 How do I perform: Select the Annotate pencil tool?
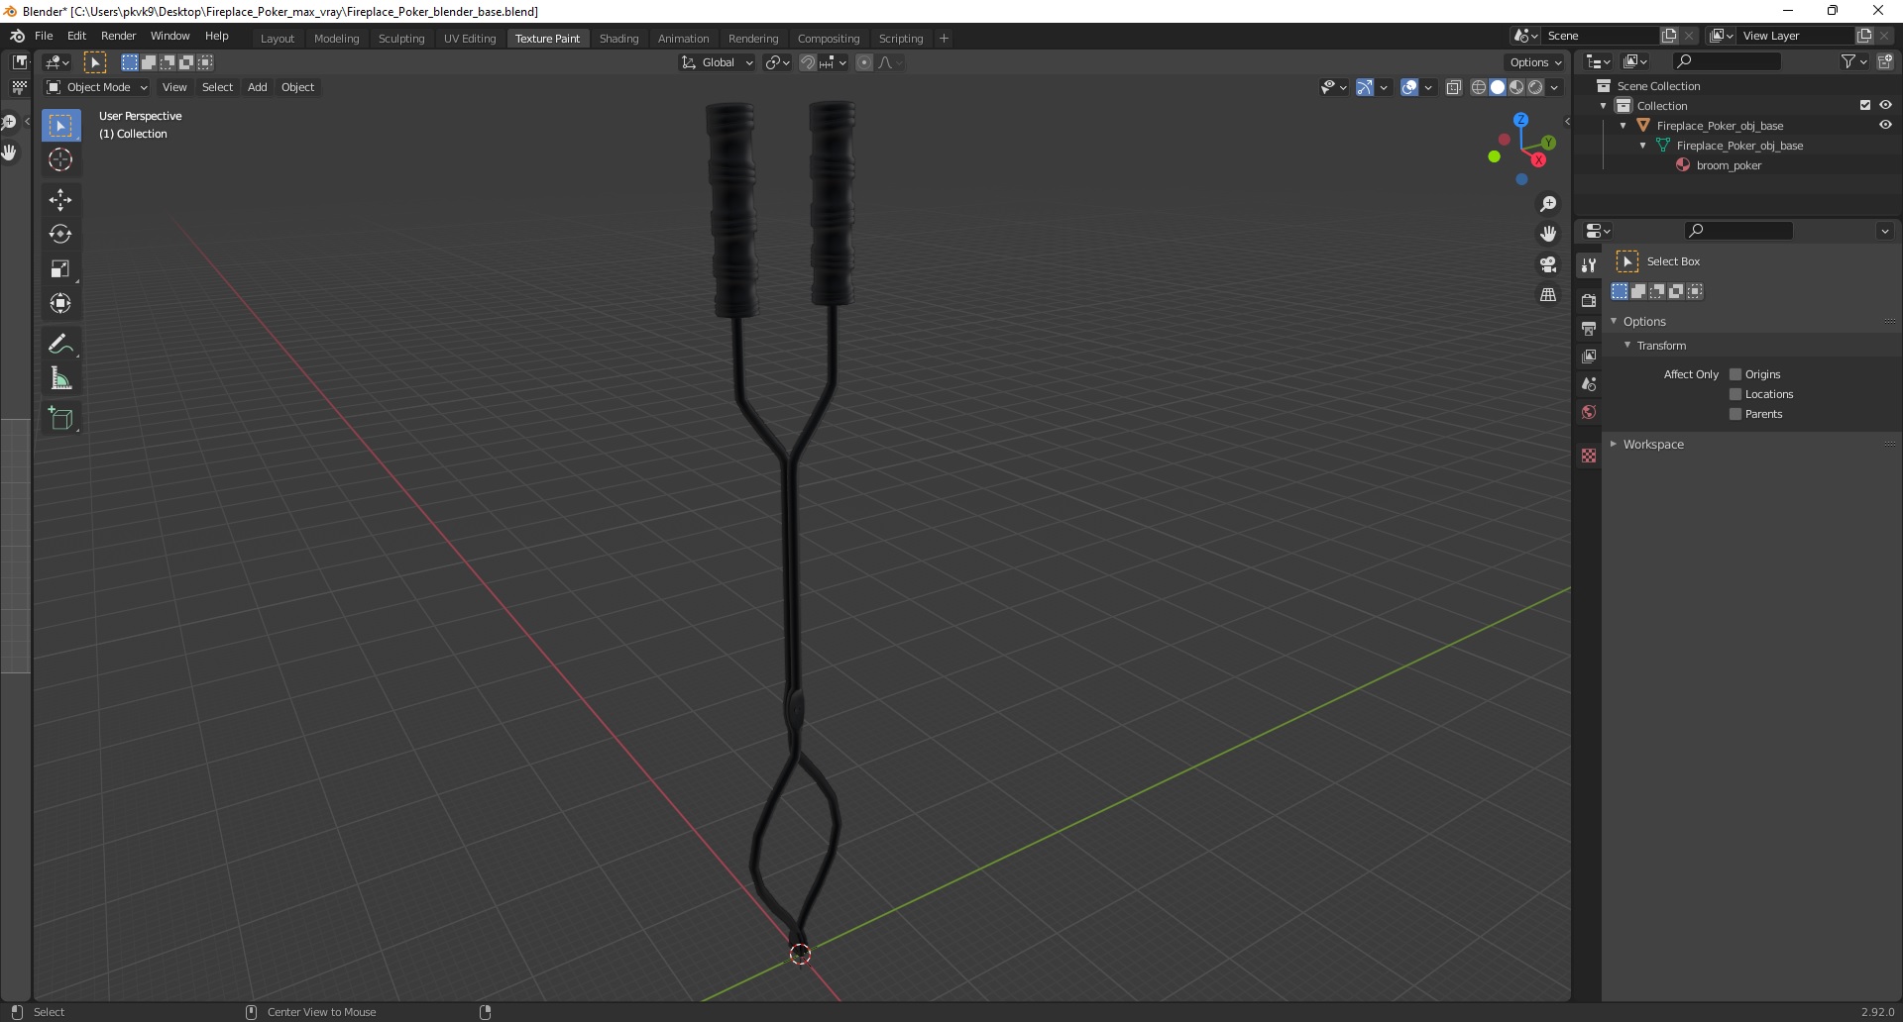(60, 344)
